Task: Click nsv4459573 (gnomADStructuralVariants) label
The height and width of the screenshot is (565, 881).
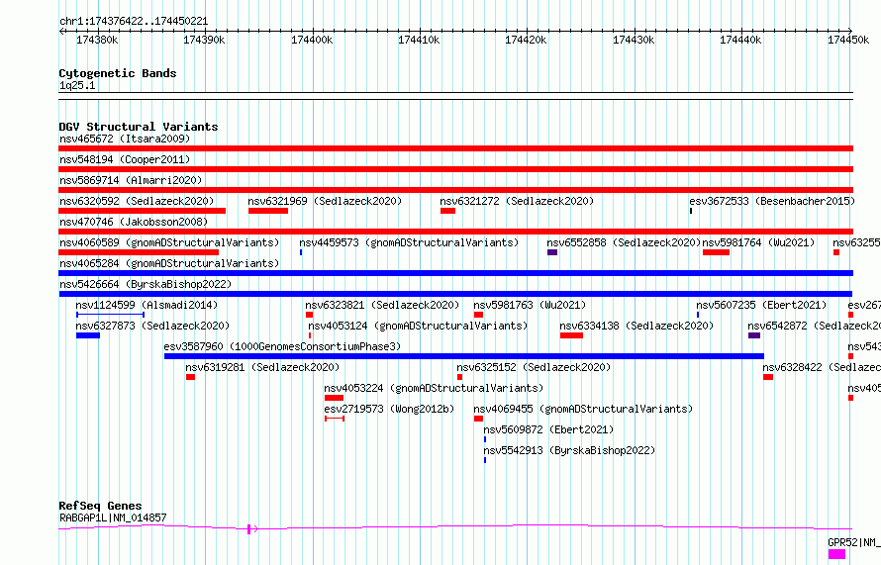Action: pyautogui.click(x=409, y=242)
